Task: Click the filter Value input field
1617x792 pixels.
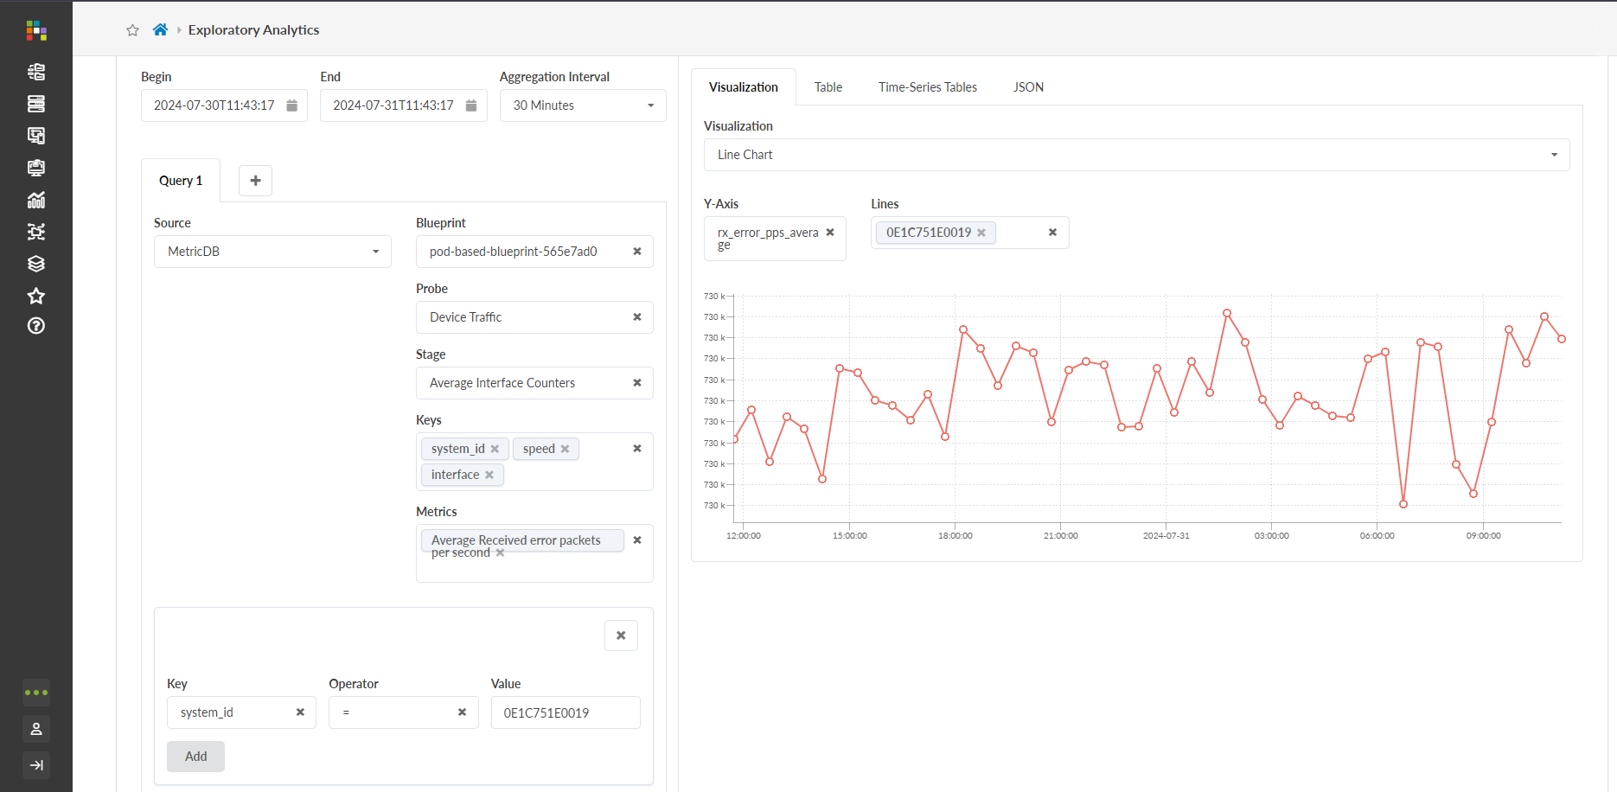Action: [566, 713]
